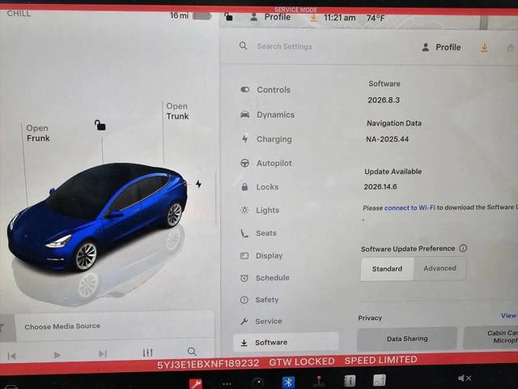Open the Dynamics settings menu
Screen dimensions: 518x389
point(267,114)
